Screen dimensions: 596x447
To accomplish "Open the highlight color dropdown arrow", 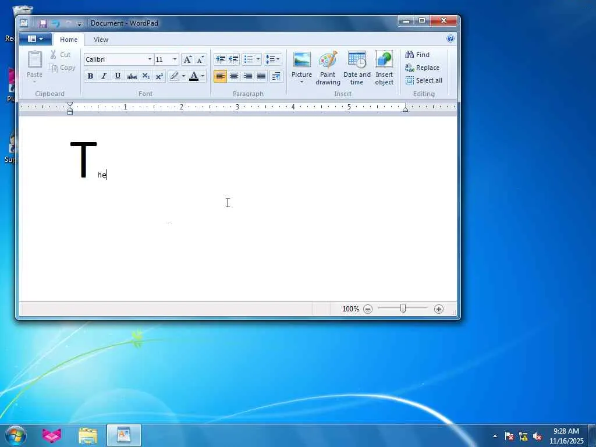I will click(x=183, y=76).
